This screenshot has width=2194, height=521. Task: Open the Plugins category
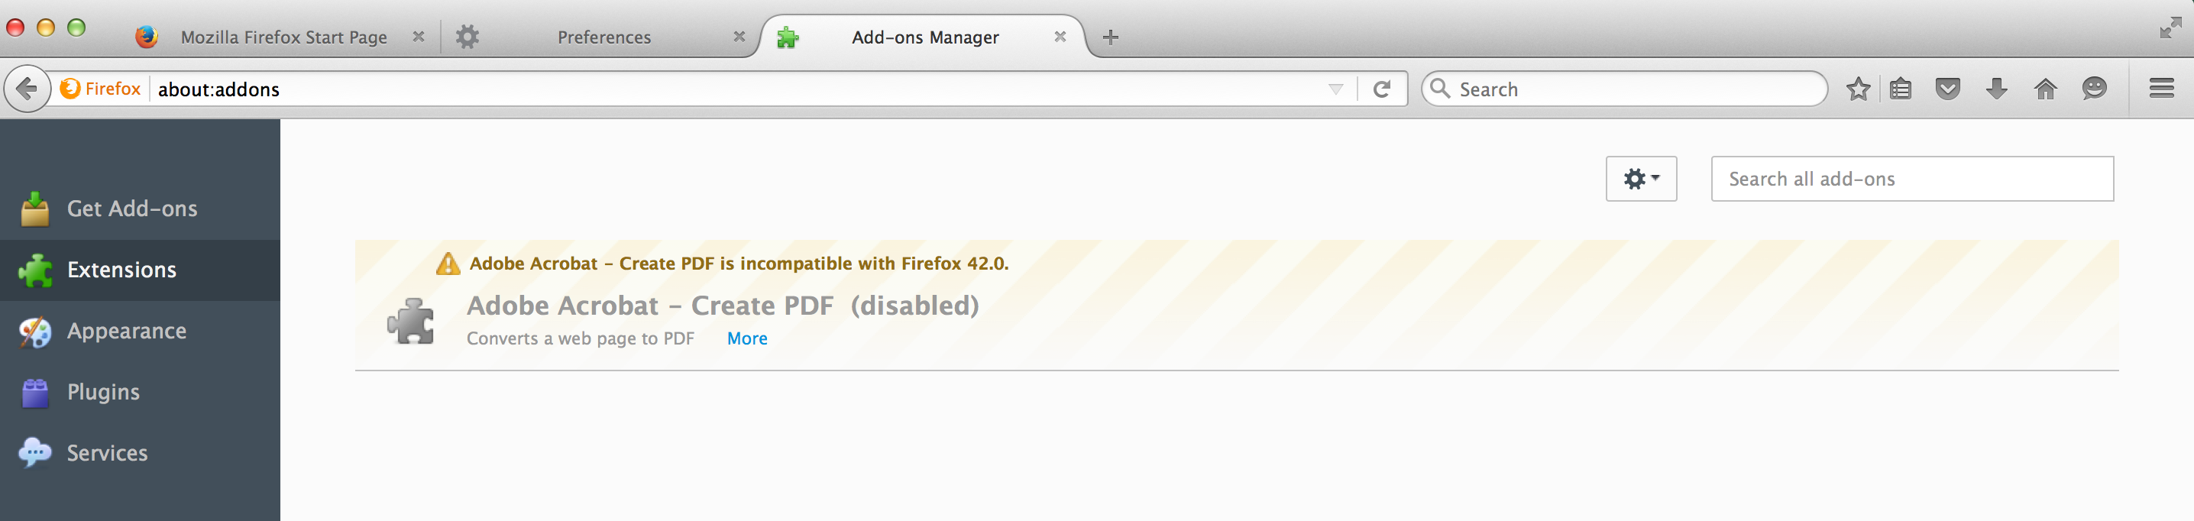point(103,393)
